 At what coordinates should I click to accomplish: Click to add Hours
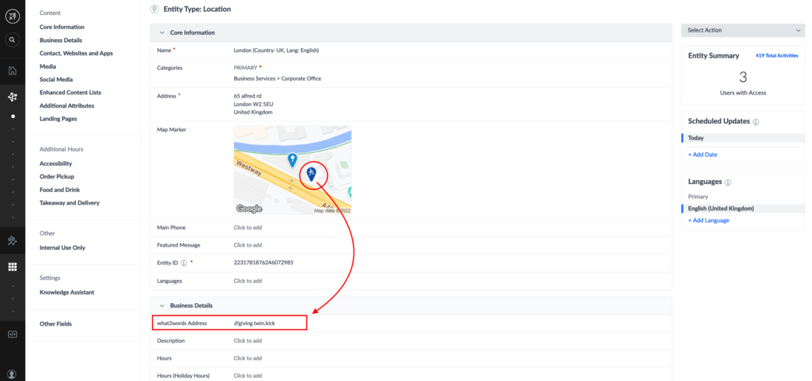247,358
